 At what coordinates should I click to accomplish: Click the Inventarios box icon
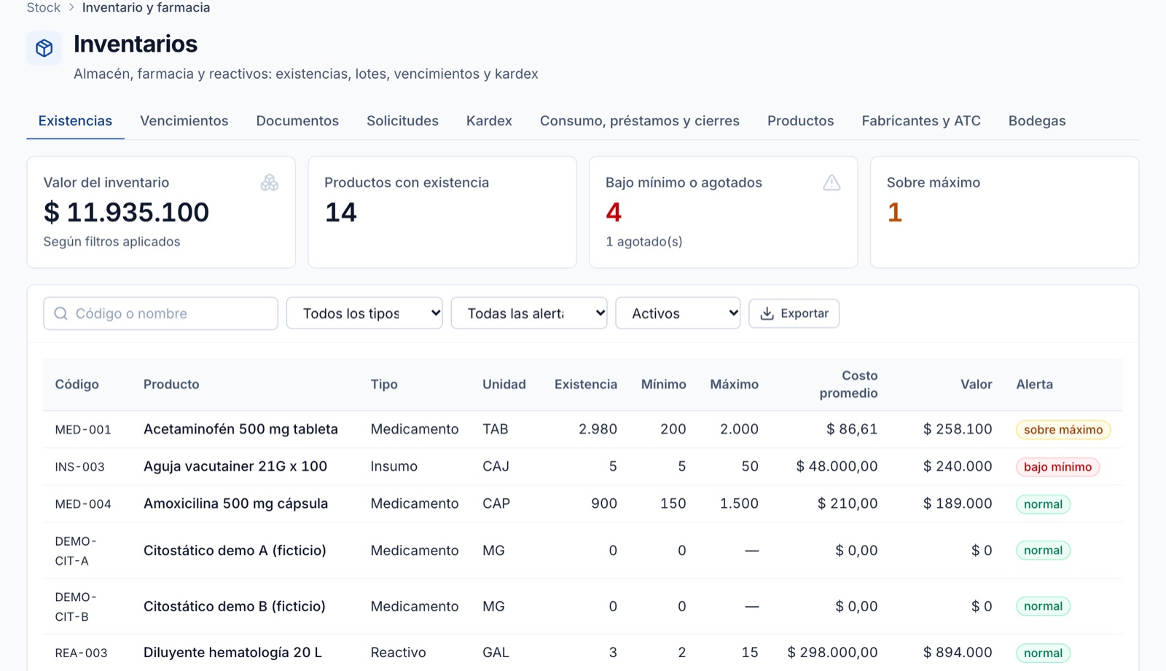(44, 48)
